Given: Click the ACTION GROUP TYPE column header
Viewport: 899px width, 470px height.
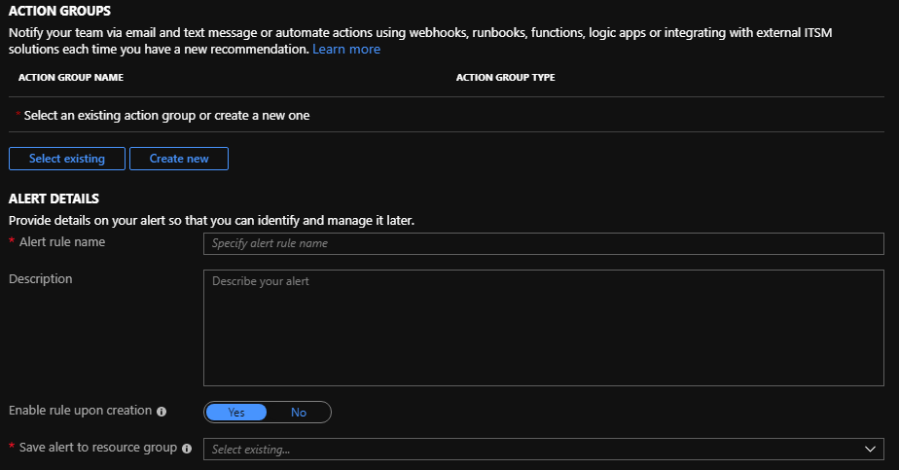Looking at the screenshot, I should pos(505,78).
